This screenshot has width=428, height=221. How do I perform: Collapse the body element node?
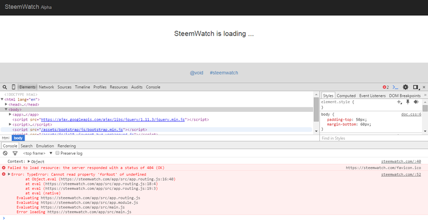(x=6, y=109)
